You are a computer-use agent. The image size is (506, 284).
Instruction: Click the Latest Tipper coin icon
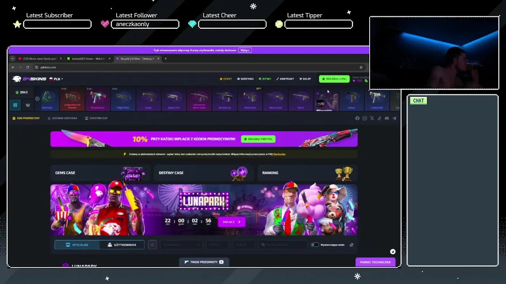coord(279,24)
